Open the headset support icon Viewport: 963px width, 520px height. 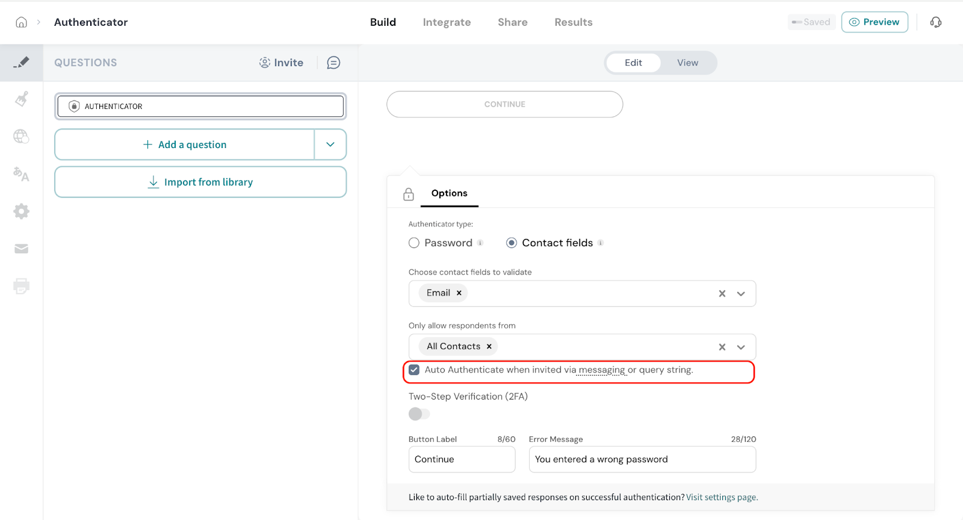coord(935,22)
